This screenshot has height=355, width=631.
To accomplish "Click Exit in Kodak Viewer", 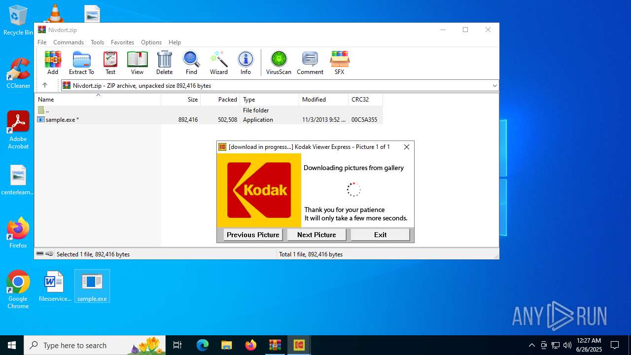I will [380, 235].
